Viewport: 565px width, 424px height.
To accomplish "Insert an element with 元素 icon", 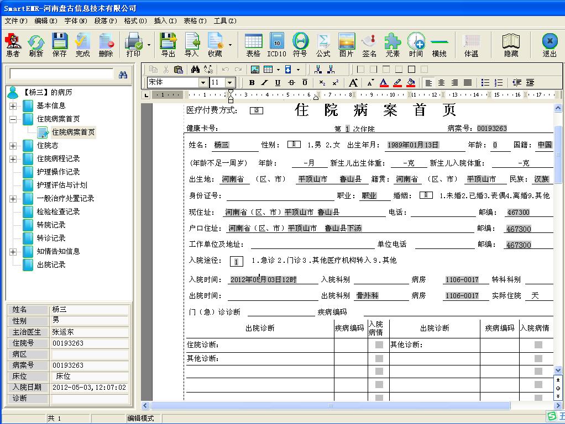I will tap(393, 45).
